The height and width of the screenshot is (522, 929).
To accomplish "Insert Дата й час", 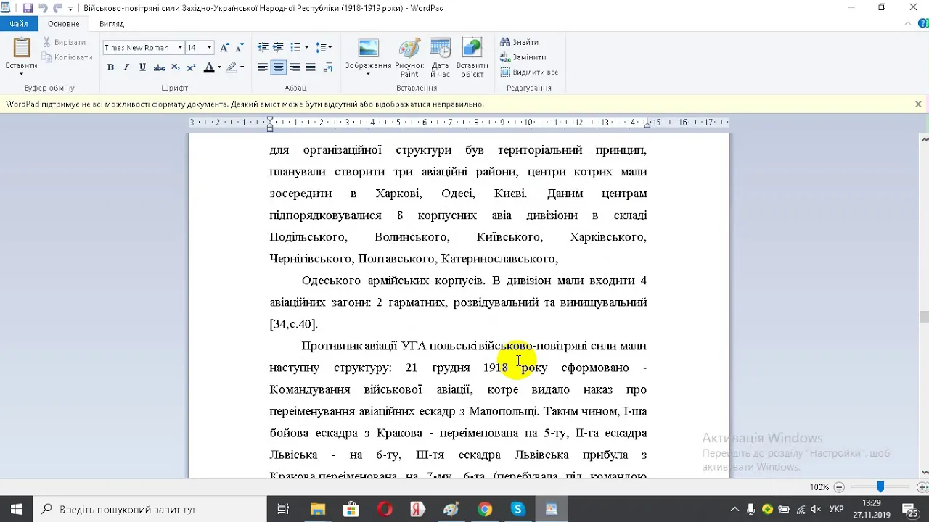I will click(440, 58).
